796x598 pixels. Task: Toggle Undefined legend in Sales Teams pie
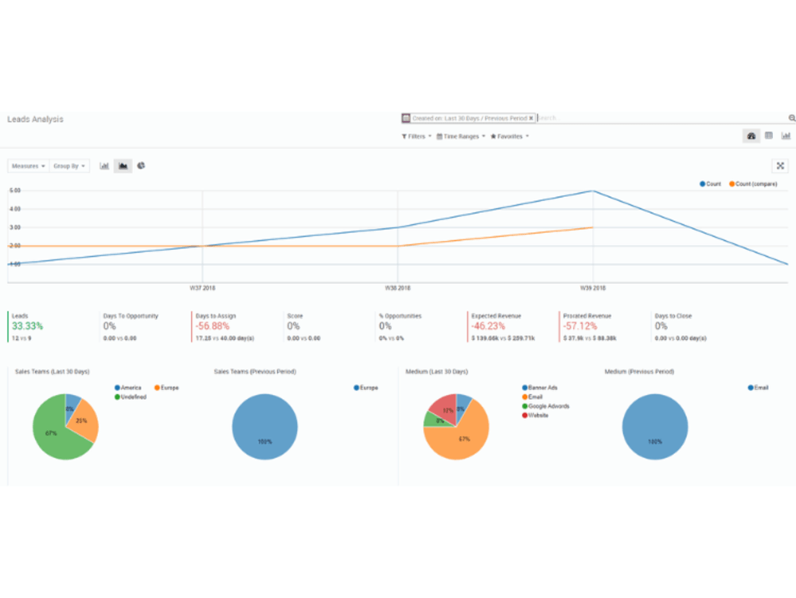pos(131,397)
